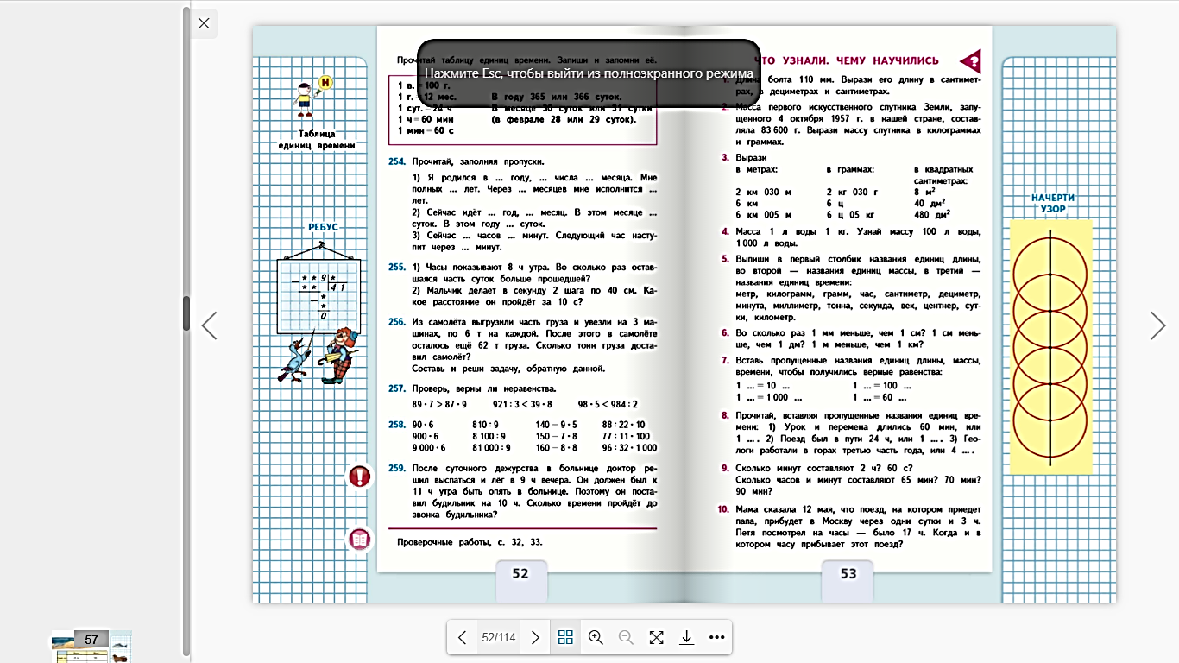
Task: Go to previous page in bottom toolbar
Action: [462, 638]
